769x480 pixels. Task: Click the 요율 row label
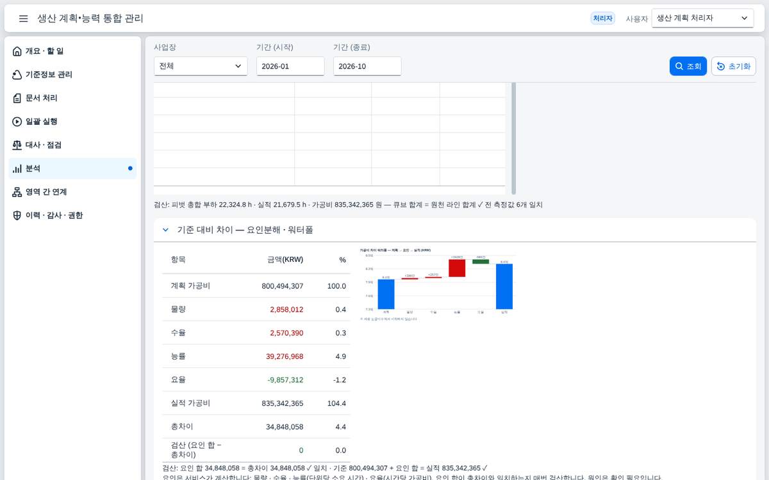(x=178, y=380)
